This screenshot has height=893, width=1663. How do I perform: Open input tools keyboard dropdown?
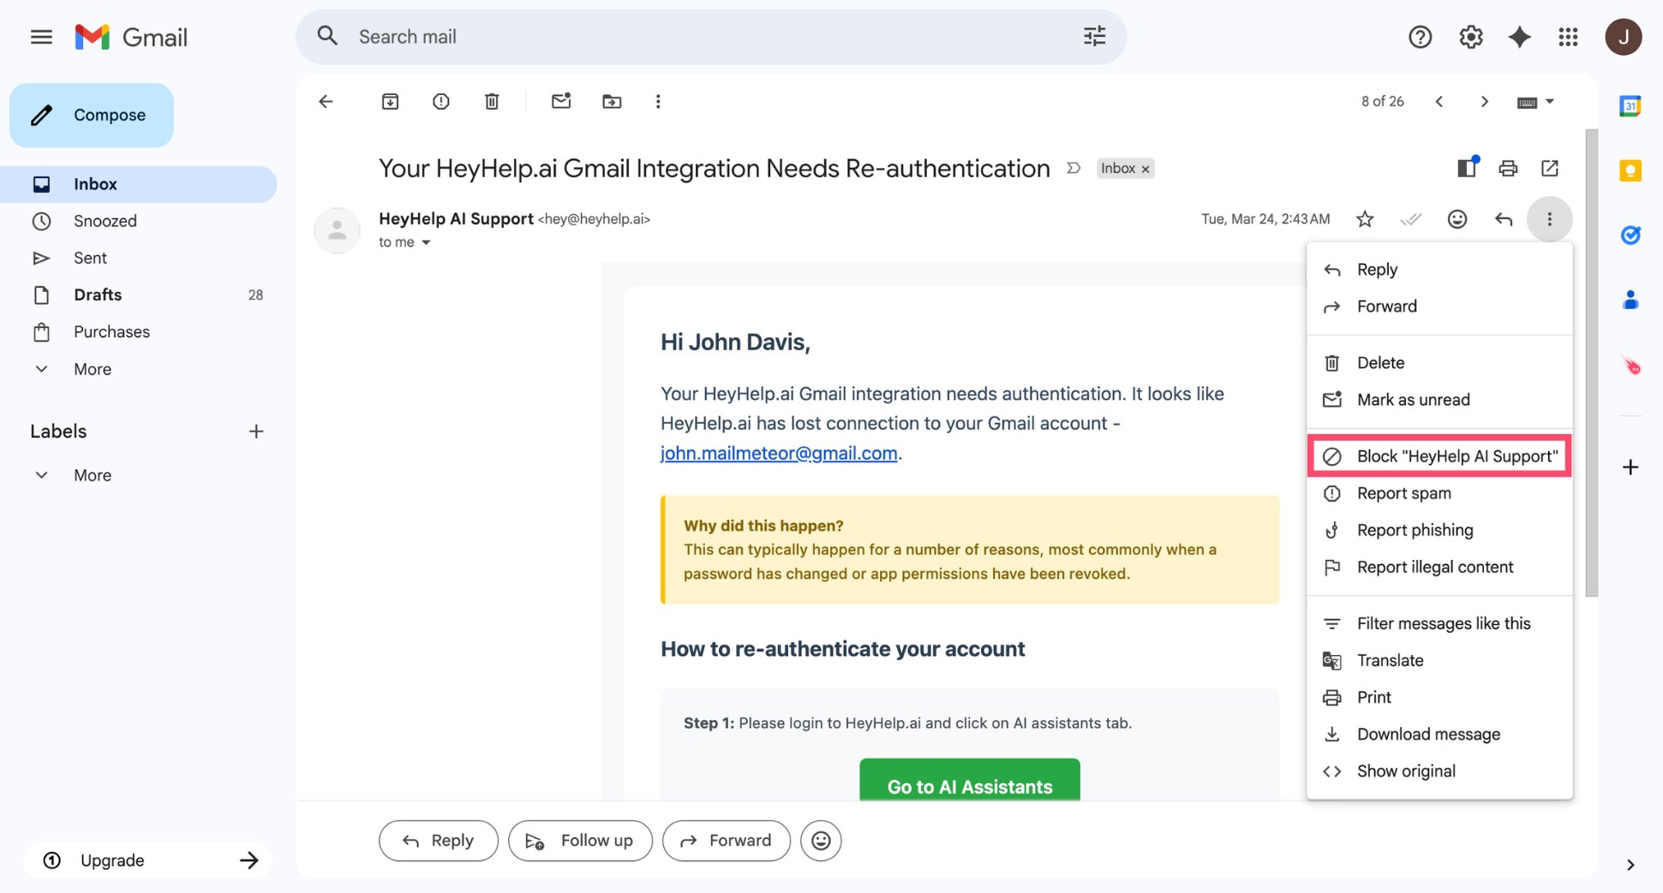(x=1535, y=102)
